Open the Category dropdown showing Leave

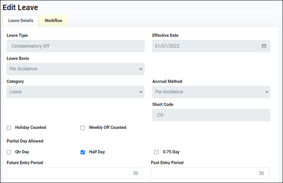[75, 92]
